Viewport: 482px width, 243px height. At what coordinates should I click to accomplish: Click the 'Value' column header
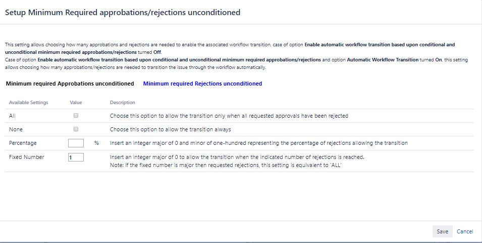76,103
